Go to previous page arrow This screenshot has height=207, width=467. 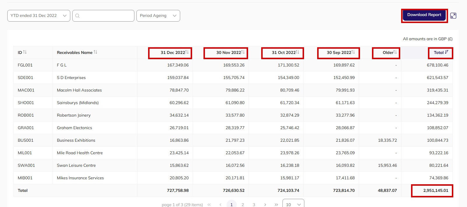point(220,205)
